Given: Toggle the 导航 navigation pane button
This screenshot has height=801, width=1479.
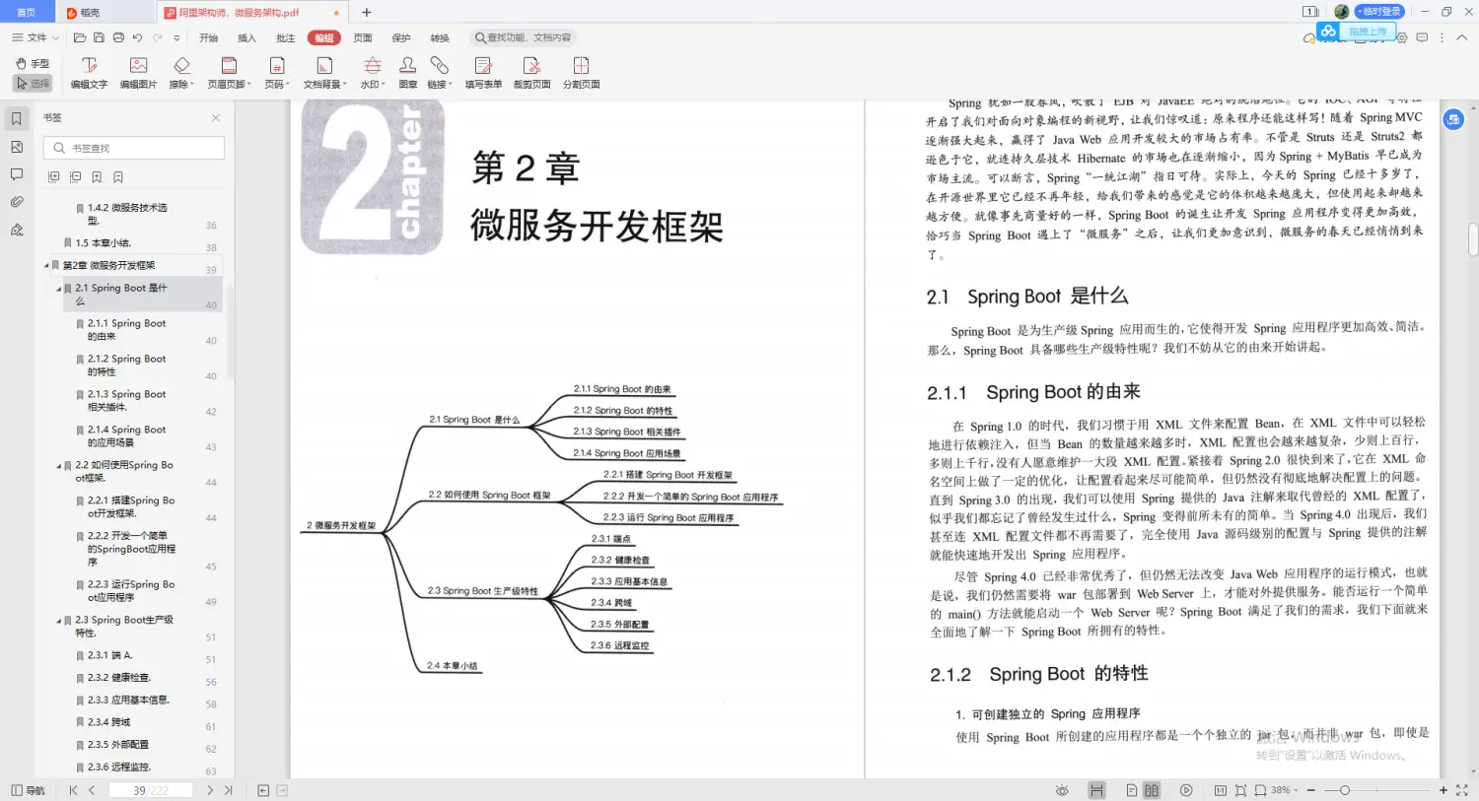Looking at the screenshot, I should point(28,790).
